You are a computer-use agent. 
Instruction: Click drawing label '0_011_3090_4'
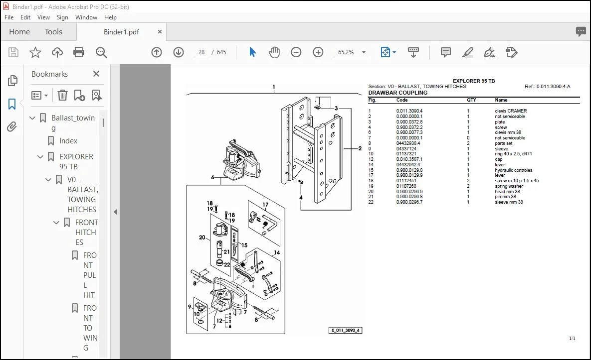coord(346,330)
